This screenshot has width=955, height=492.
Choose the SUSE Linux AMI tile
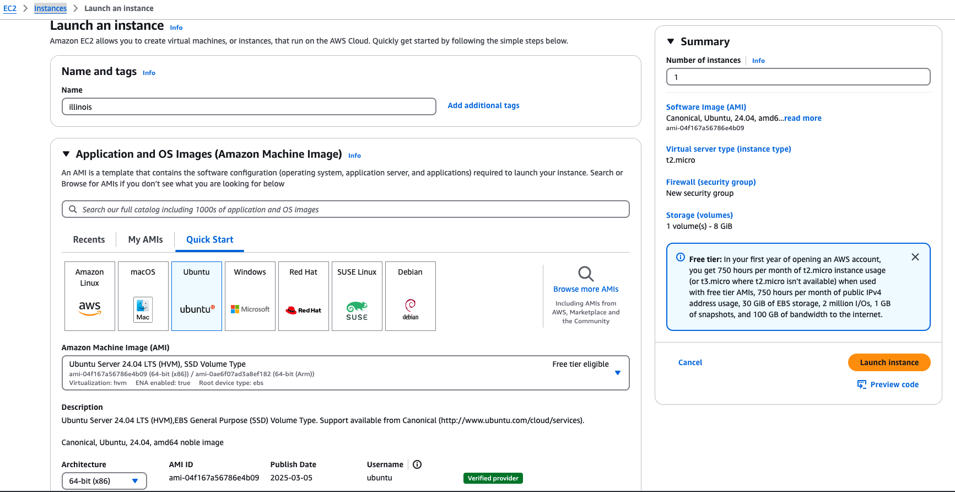click(357, 296)
